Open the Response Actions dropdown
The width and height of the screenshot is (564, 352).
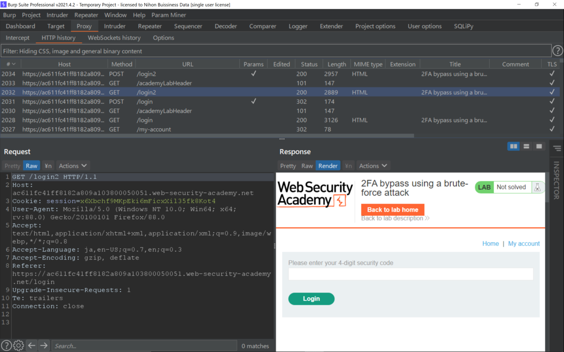[x=373, y=166]
